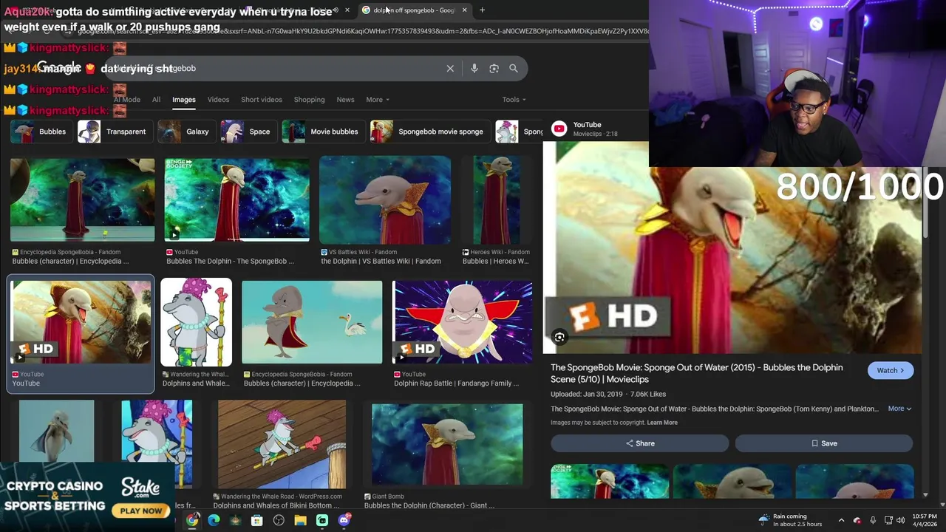Open OBS Studio from taskbar
Image resolution: width=946 pixels, height=532 pixels.
pos(279,520)
